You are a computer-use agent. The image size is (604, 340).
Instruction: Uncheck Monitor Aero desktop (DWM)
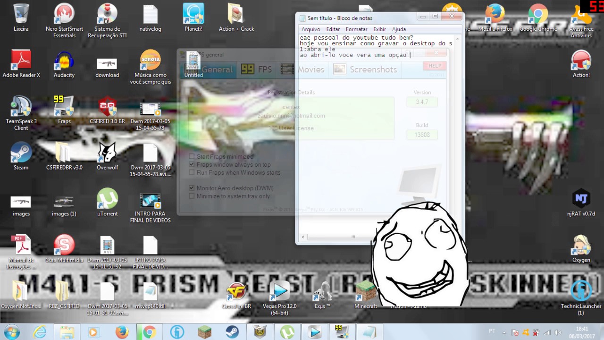(x=192, y=188)
